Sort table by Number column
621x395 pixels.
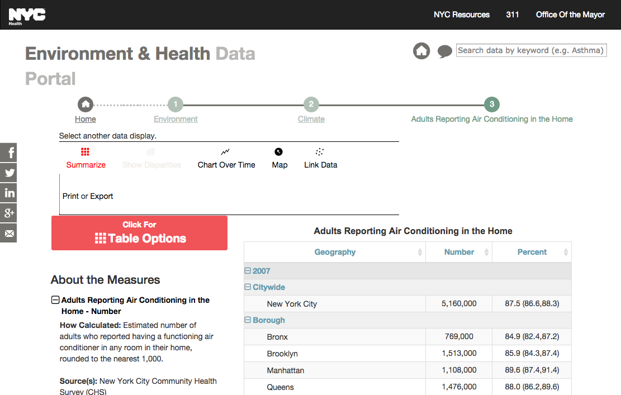tap(459, 252)
